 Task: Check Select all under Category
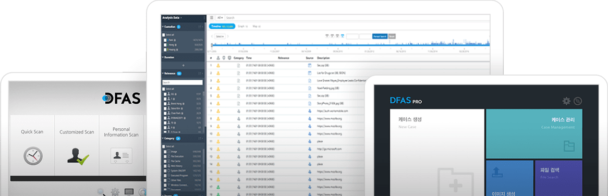click(164, 146)
